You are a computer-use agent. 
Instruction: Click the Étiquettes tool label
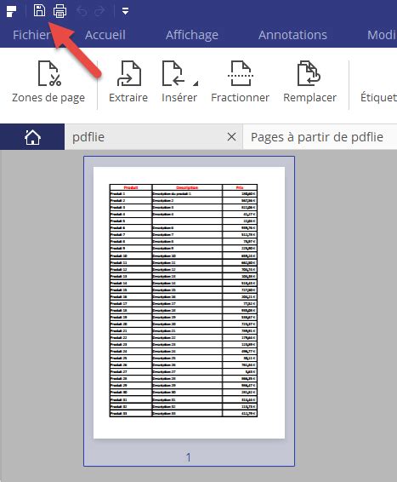click(x=378, y=97)
